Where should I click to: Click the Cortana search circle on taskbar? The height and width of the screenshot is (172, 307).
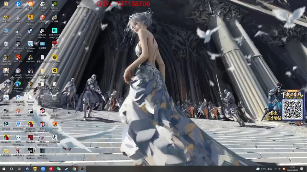(x=12, y=169)
